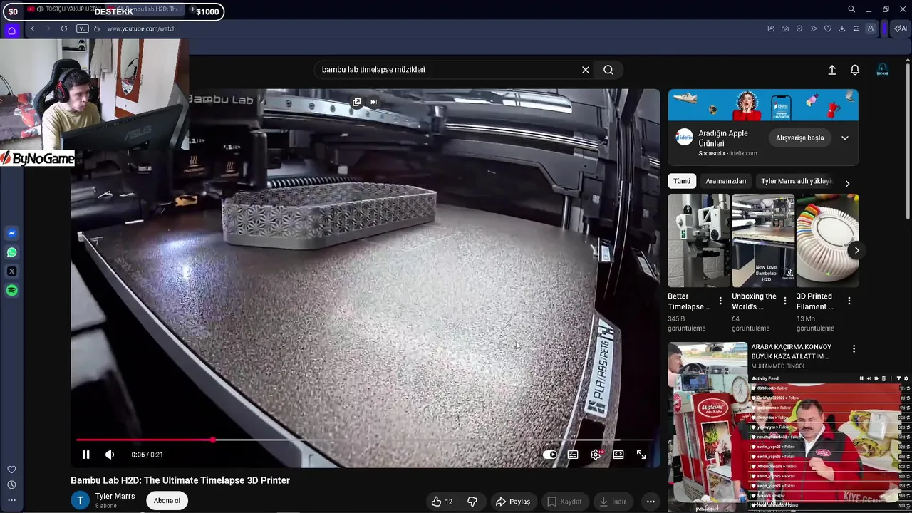The width and height of the screenshot is (912, 513).
Task: Open X (Twitter) in the browser sidebar
Action: [11, 271]
